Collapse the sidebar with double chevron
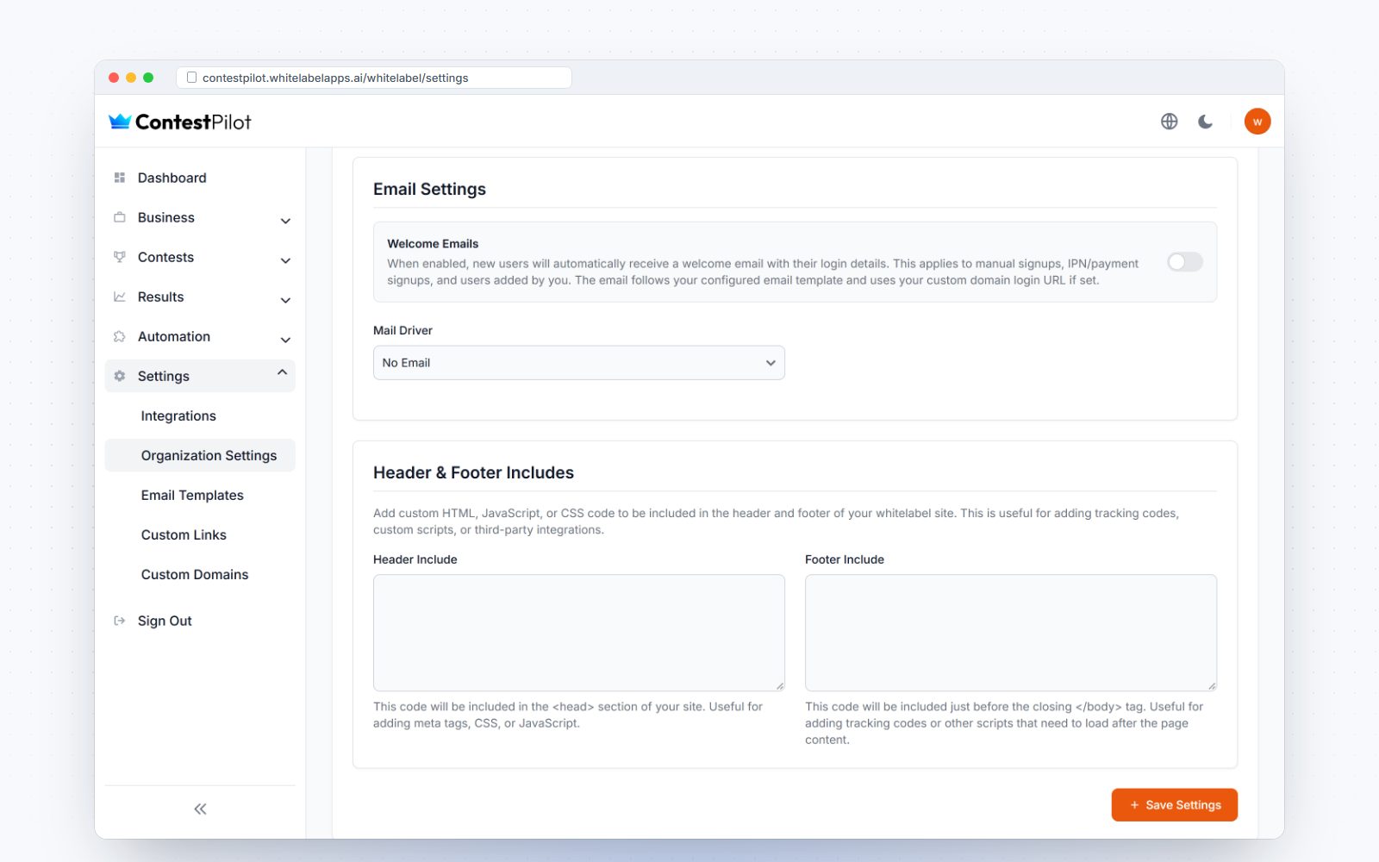This screenshot has height=862, width=1379. click(x=200, y=809)
